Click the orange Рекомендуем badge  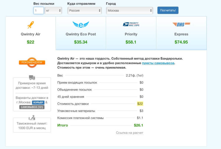tap(32, 62)
